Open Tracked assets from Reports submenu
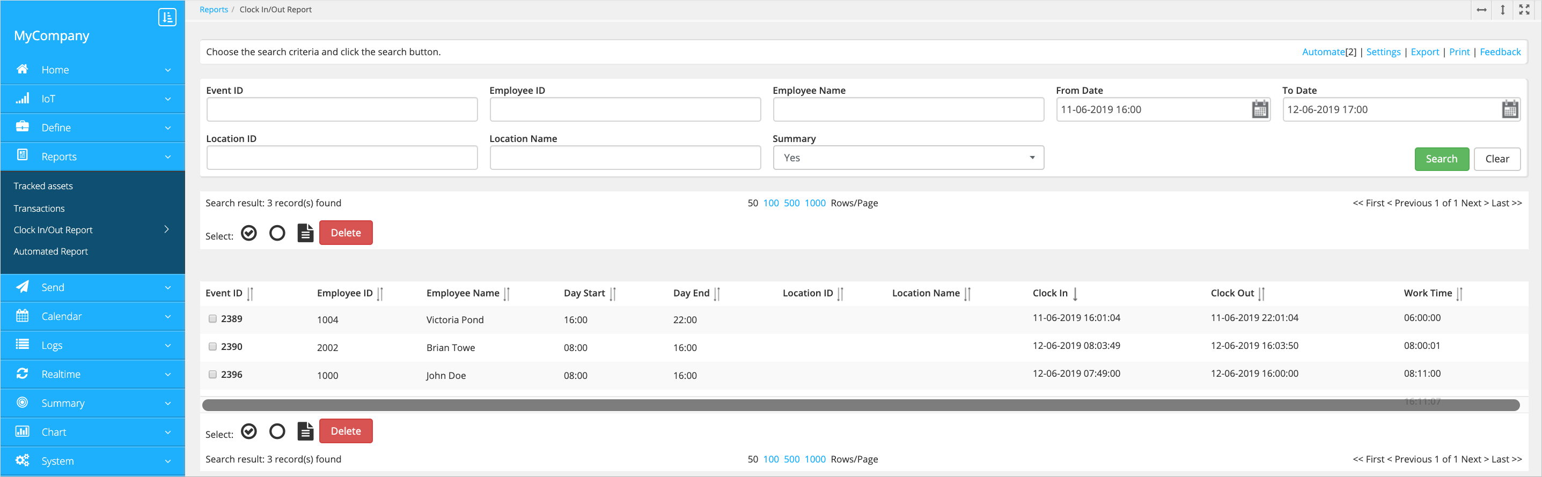Image resolution: width=1542 pixels, height=477 pixels. tap(43, 186)
